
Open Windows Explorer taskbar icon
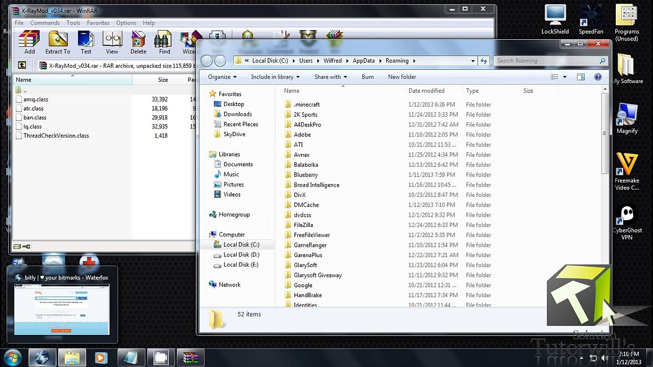coord(71,358)
